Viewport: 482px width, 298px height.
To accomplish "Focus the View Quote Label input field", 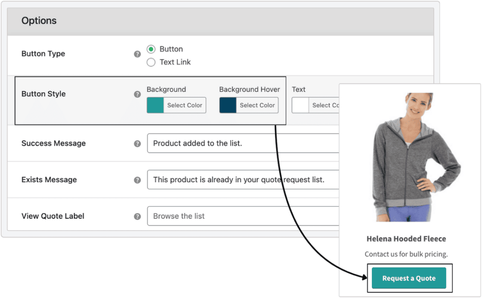I will click(243, 216).
